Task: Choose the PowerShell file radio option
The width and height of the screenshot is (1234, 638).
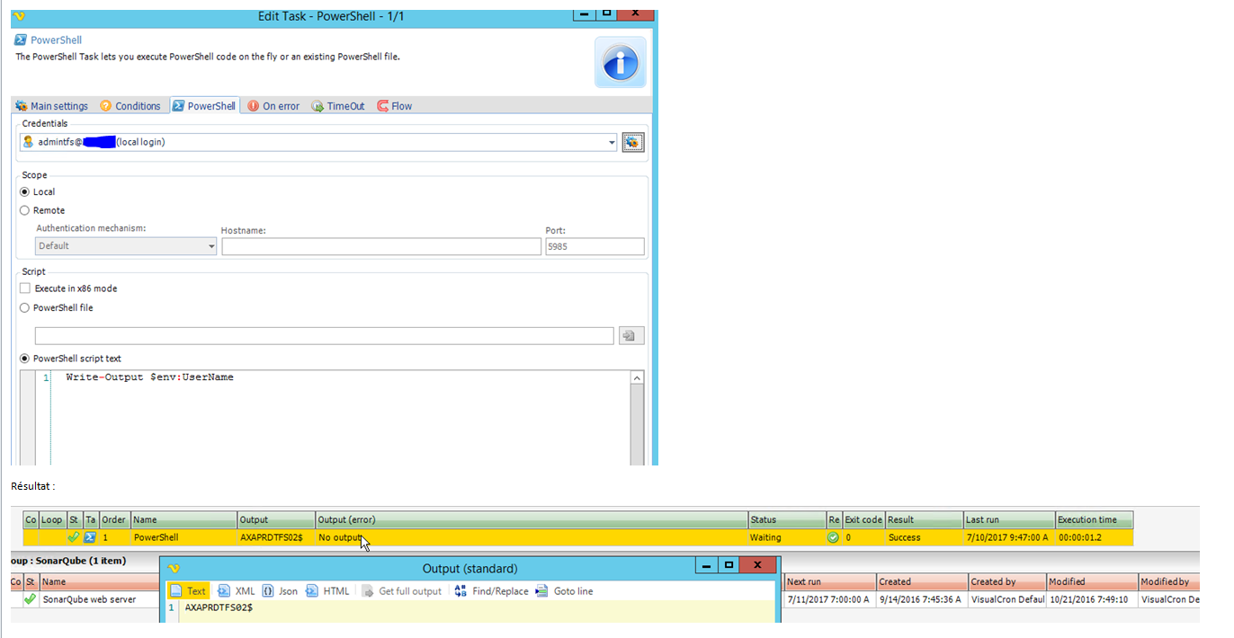Action: [25, 307]
